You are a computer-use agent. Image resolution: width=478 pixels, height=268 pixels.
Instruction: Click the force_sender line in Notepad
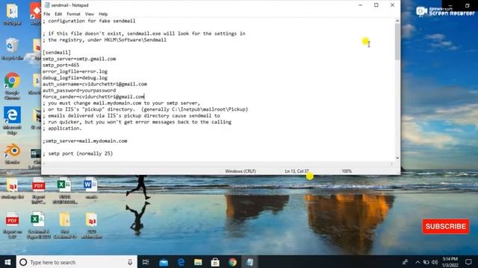(93, 97)
